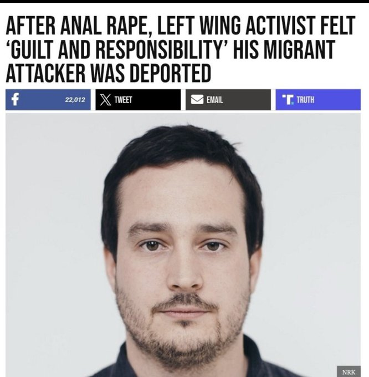Screen dimensions: 369x377
Task: Send the article using EMAIL label
Action: (215, 100)
